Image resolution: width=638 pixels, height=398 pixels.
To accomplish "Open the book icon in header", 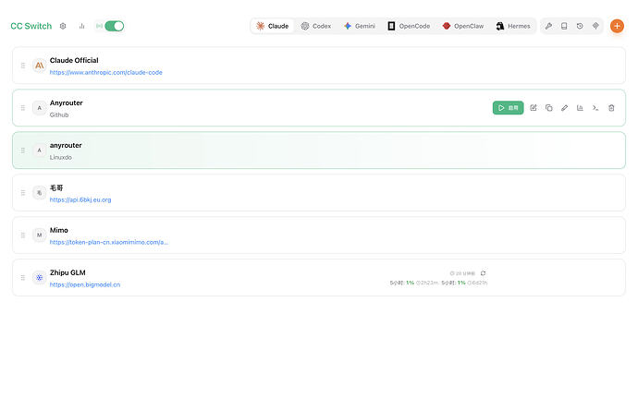I will coord(564,26).
